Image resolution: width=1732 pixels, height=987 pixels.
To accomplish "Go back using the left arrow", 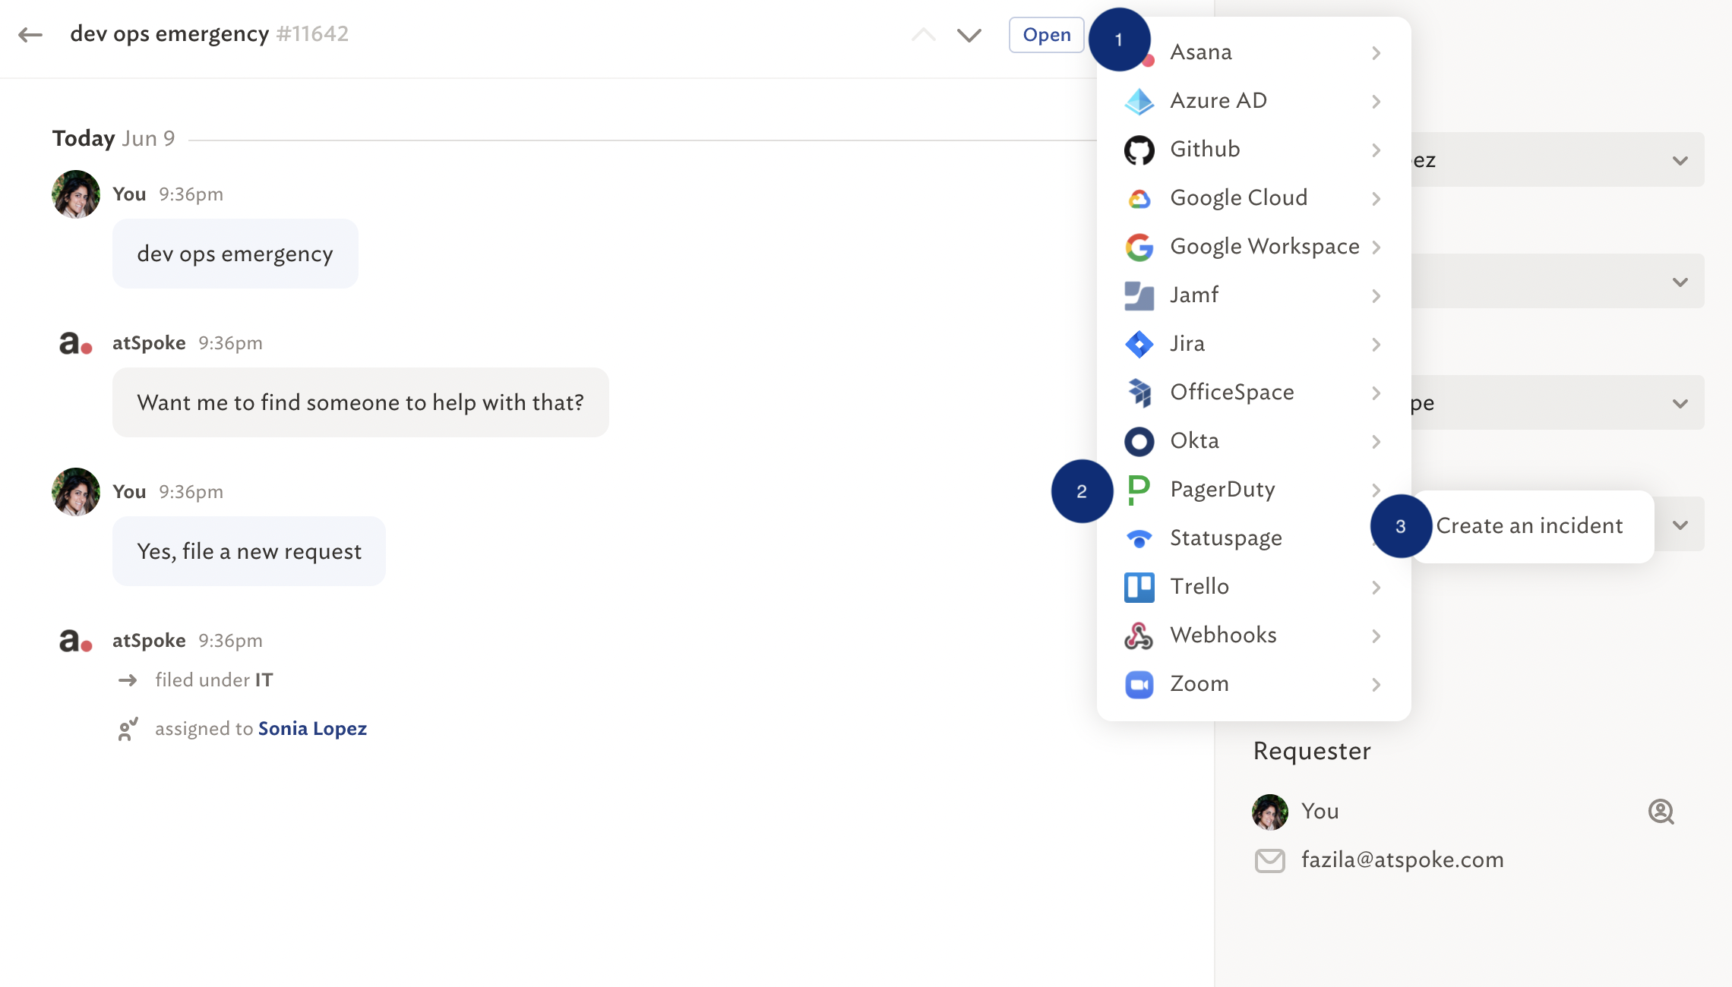I will 30,35.
